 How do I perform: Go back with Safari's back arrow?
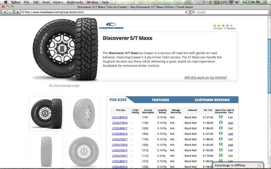pos(5,12)
